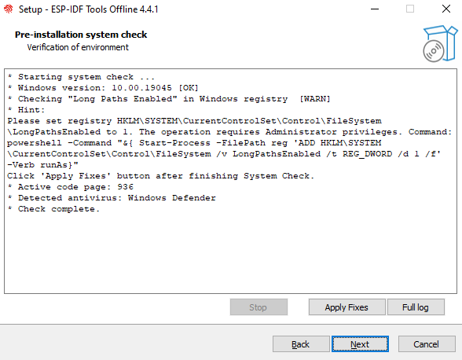Click the Setup - ESP-IDF Tools Offline title

88,9
